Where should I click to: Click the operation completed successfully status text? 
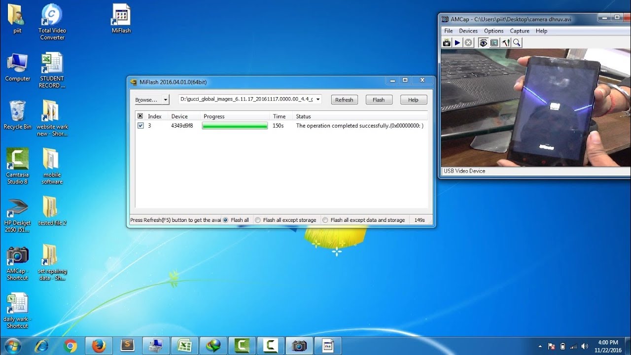tap(359, 126)
